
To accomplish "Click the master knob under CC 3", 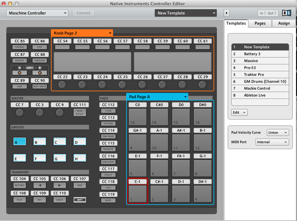I will coord(39,113).
